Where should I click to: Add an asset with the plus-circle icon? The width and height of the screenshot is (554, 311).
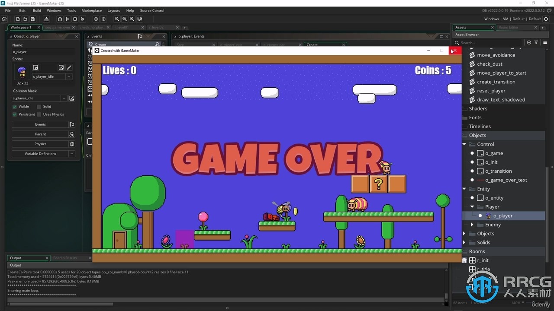tap(529, 42)
